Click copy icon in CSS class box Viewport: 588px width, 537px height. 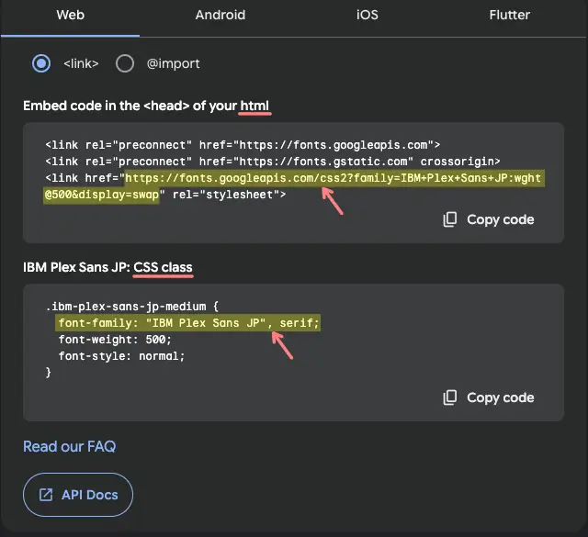[449, 397]
